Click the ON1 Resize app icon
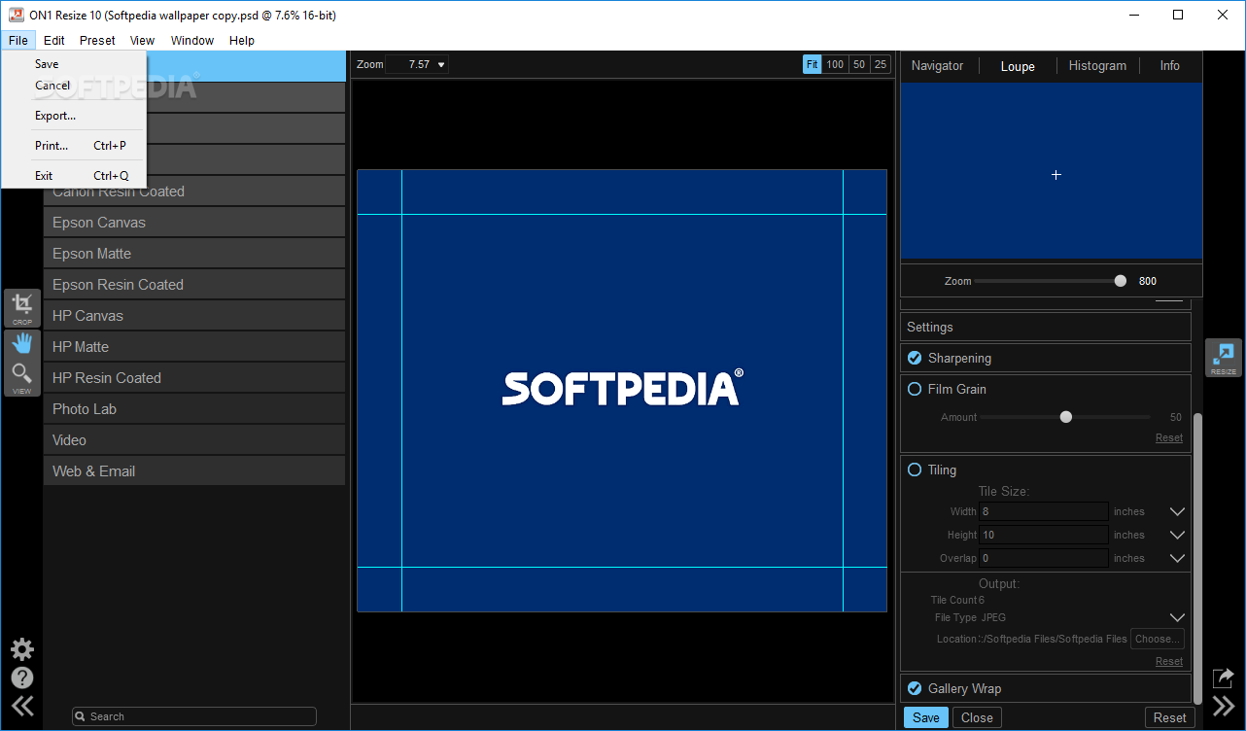The width and height of the screenshot is (1246, 731). point(17,15)
